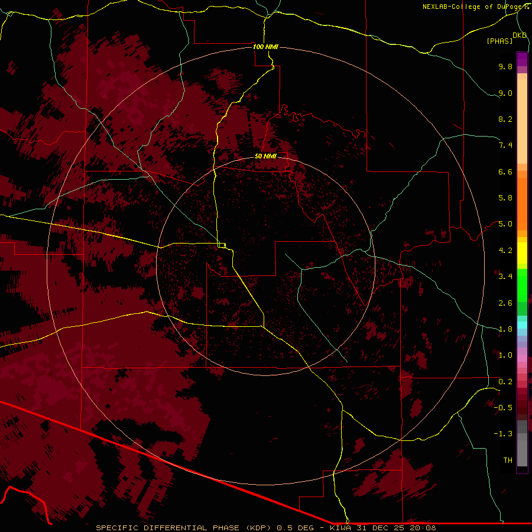Select the -1.3 scale value

(x=503, y=434)
